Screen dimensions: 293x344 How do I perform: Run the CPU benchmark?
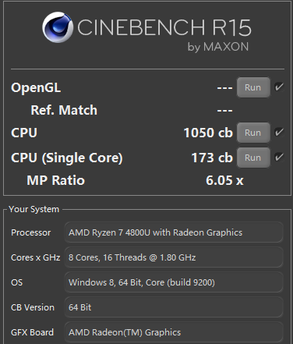(x=253, y=133)
